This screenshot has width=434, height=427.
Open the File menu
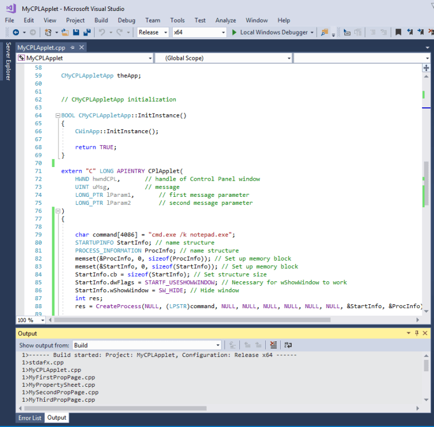coord(9,20)
